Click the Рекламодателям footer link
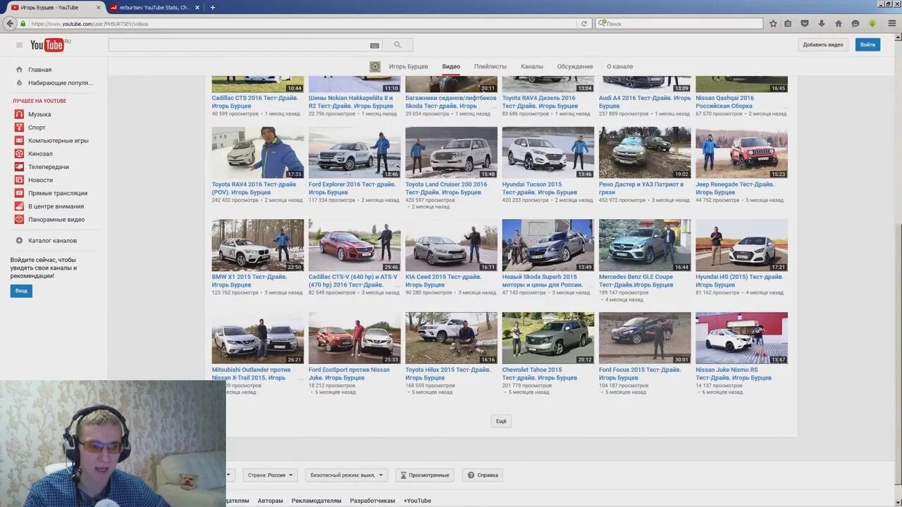 (316, 501)
